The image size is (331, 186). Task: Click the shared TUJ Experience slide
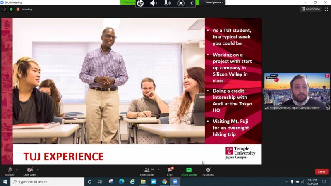click(x=131, y=91)
